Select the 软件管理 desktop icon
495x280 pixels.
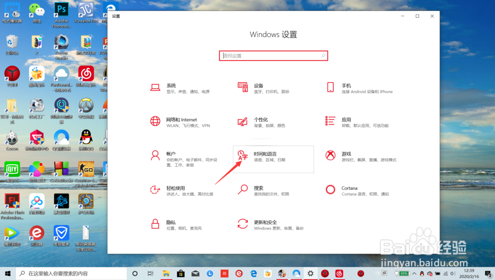(37, 172)
